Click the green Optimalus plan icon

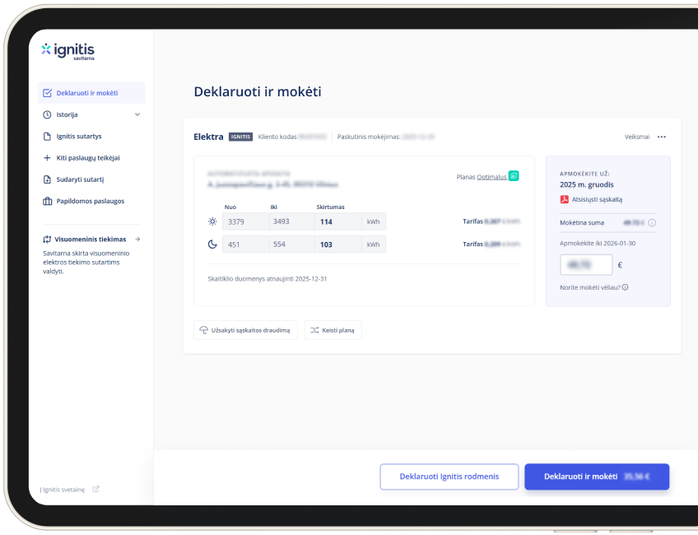514,176
